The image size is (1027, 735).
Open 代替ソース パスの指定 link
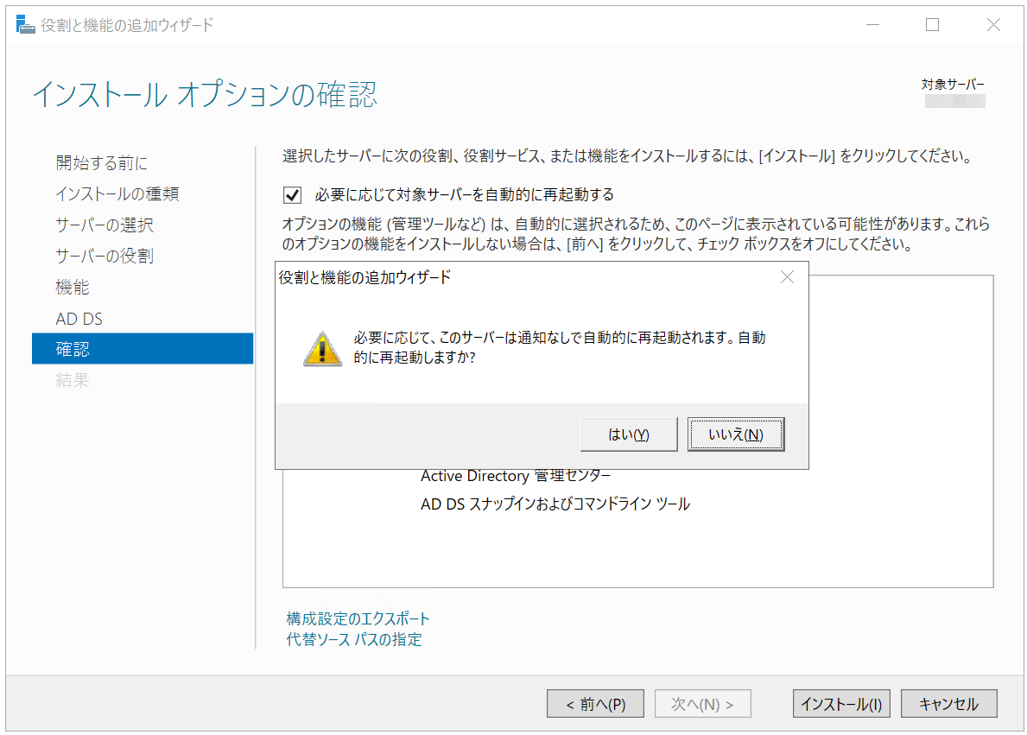coord(354,639)
